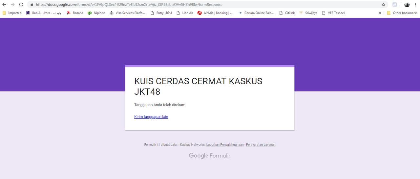This screenshot has height=179, width=420.
Task: Open the extension icon beside the star
Action: (394, 5)
